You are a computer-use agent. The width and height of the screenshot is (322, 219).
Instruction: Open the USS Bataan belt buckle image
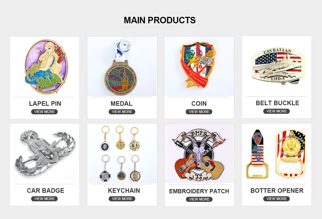tap(277, 66)
